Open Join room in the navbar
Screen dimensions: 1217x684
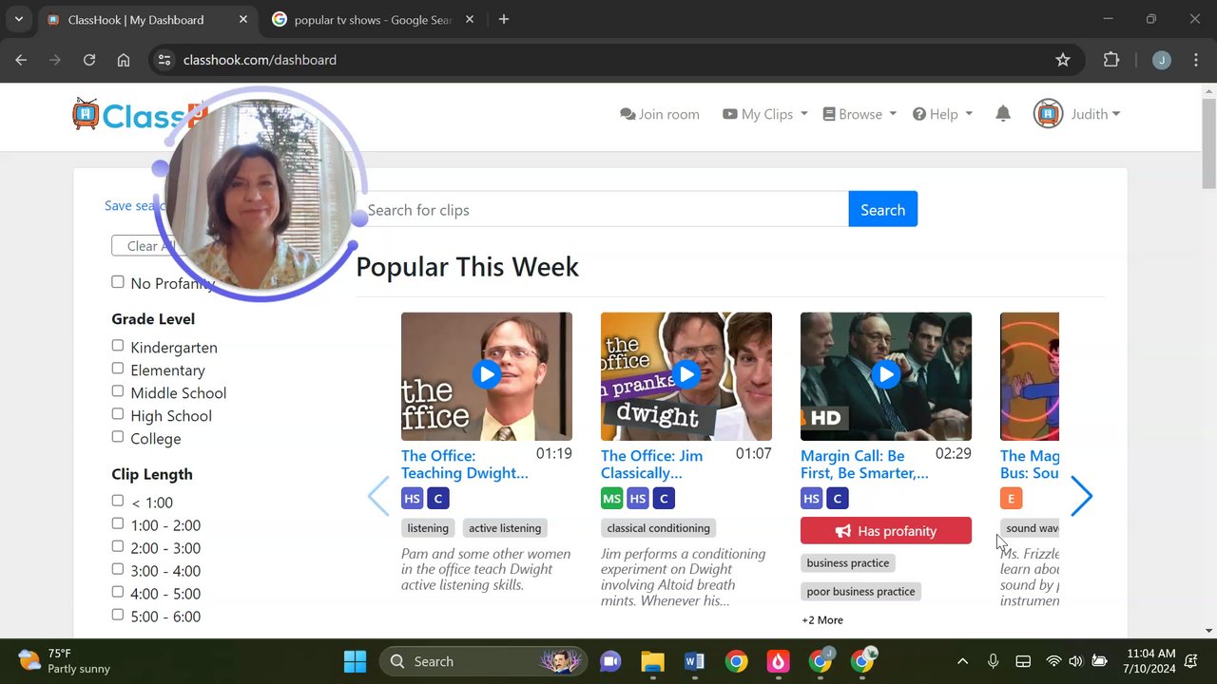(x=660, y=114)
